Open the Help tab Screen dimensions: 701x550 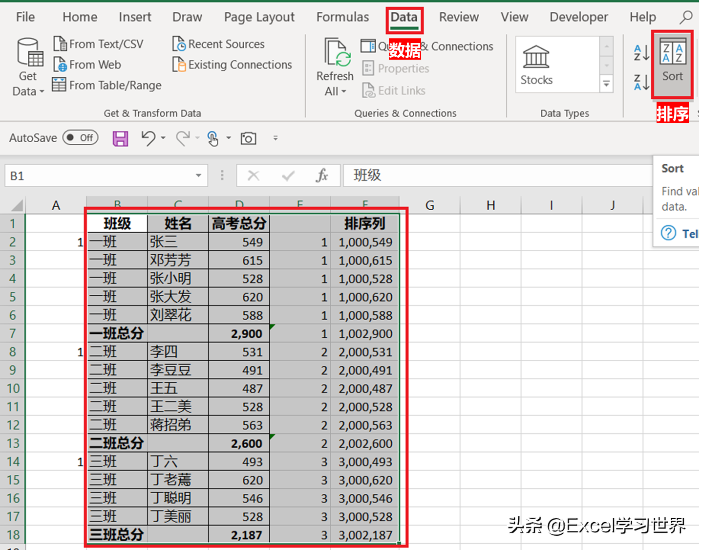click(642, 17)
